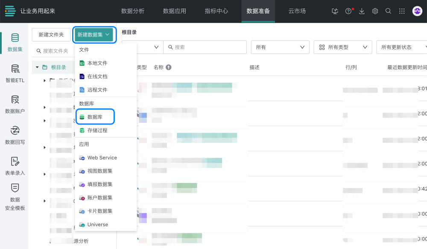
Task: Open the 所有类型 filter dropdown
Action: [343, 47]
